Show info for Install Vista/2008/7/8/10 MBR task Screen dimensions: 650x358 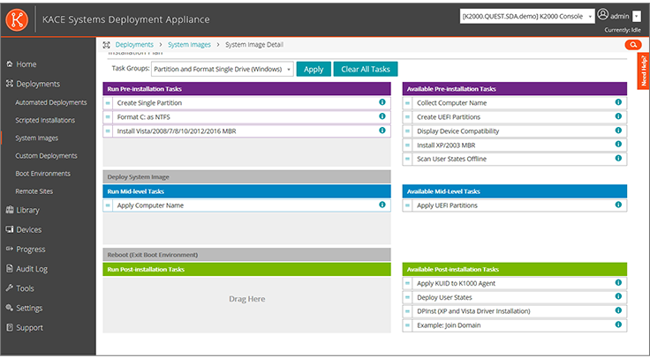[382, 131]
